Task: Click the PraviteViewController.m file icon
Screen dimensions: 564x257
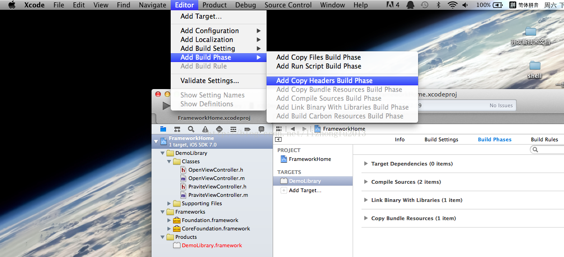Action: click(184, 195)
